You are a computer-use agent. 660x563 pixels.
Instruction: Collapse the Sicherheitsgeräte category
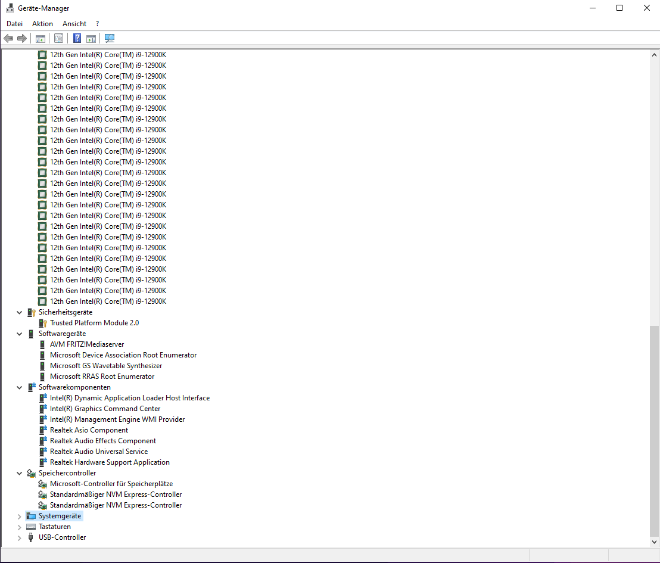[x=20, y=312]
